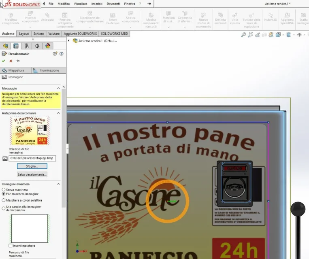Image resolution: width=309 pixels, height=259 pixels.
Task: Select Senza maschera radio option
Action: click(4, 189)
